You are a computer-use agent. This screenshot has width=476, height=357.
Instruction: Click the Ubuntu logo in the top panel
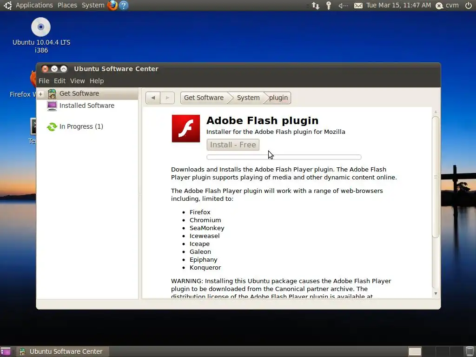[7, 5]
